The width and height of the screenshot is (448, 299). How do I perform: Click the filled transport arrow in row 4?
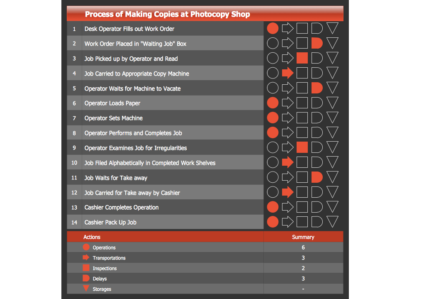(287, 73)
